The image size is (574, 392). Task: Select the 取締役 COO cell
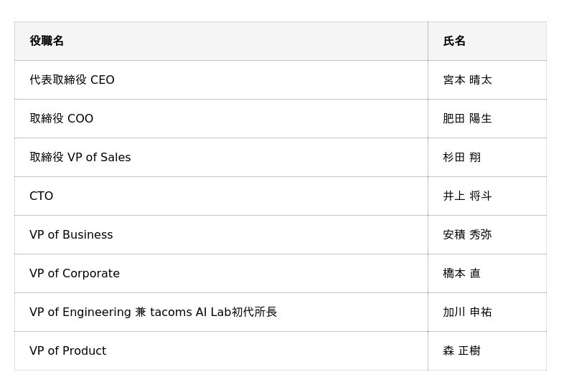click(x=61, y=119)
